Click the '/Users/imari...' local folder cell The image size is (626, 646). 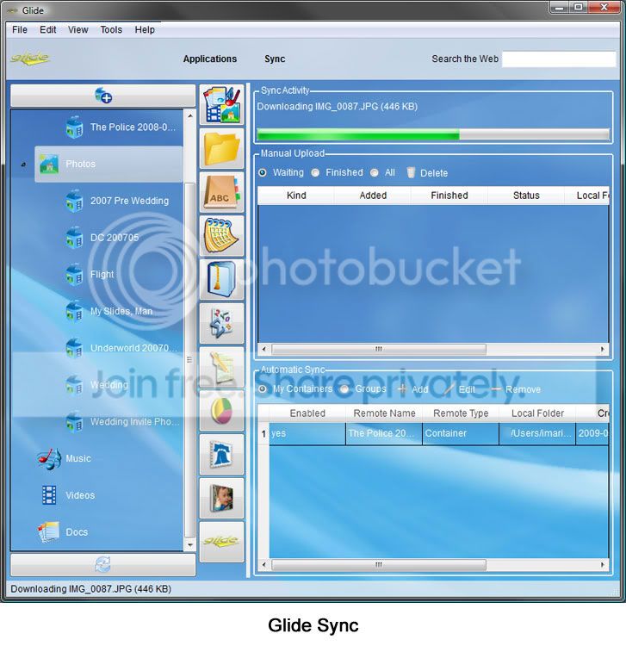pyautogui.click(x=537, y=433)
